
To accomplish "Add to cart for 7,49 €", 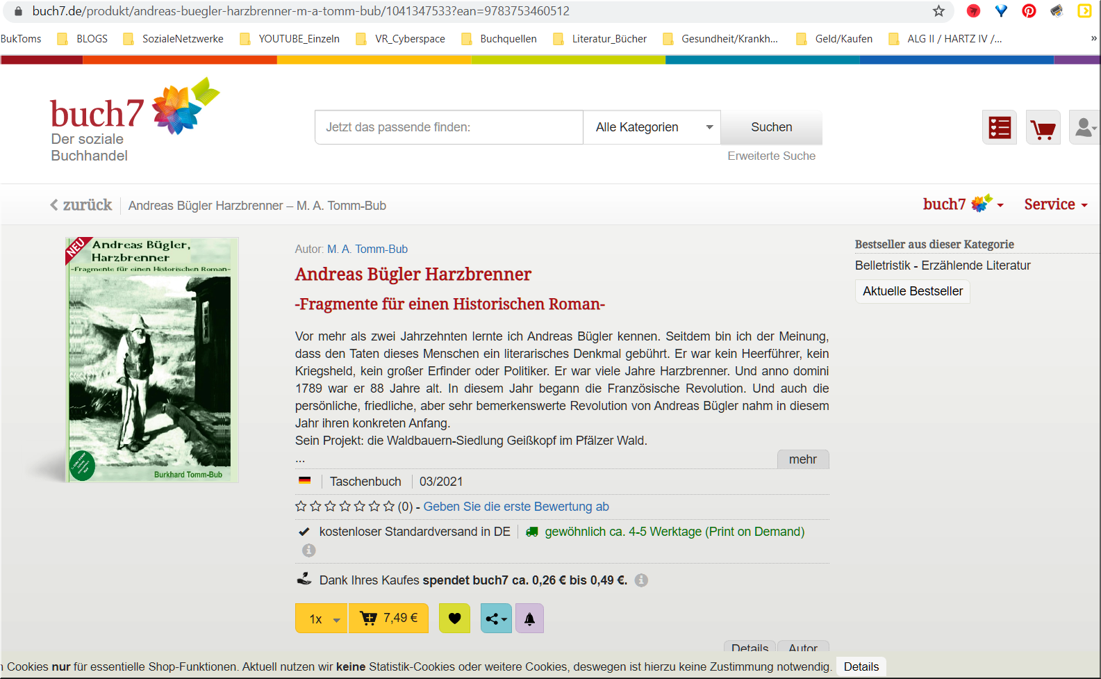I will [388, 619].
